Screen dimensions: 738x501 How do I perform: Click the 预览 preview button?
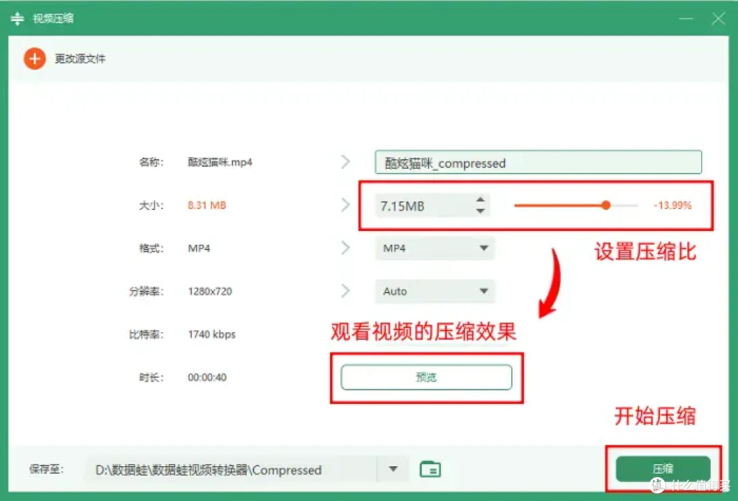point(426,377)
